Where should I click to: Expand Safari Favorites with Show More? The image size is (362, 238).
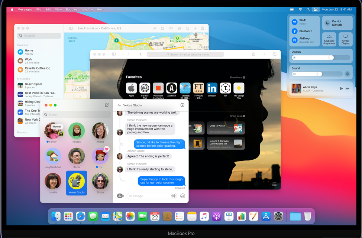(237, 78)
